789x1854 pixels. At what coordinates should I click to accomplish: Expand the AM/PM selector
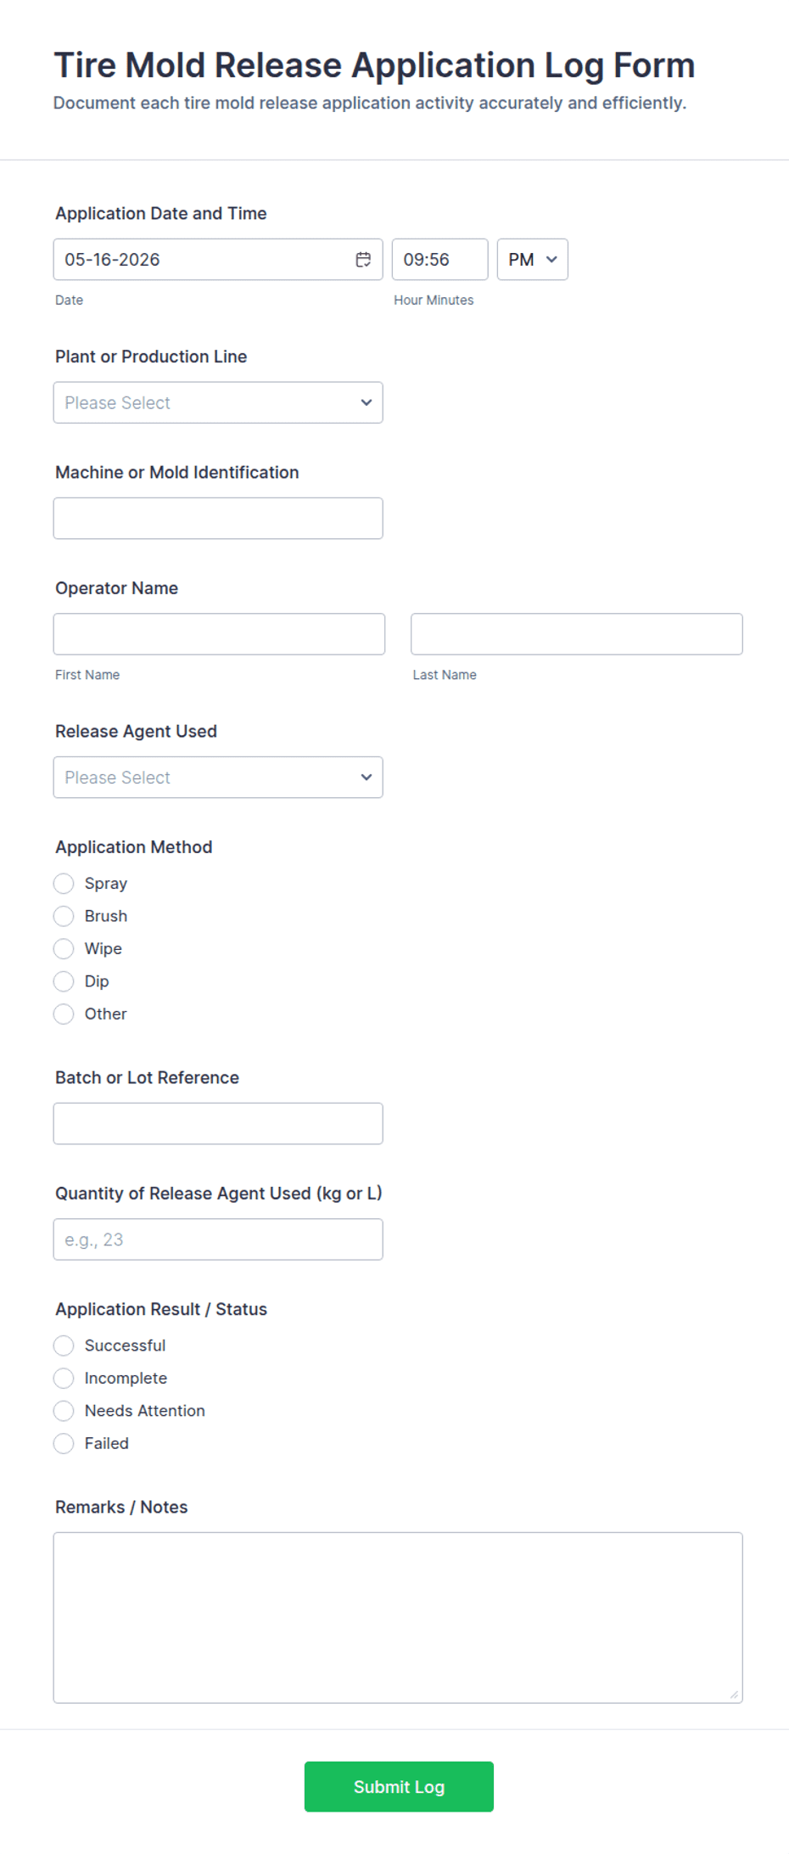532,260
